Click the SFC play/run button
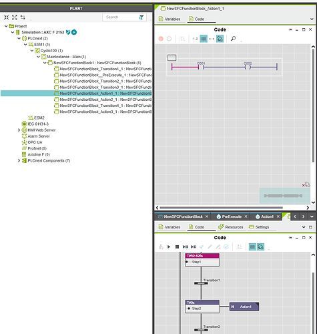317x334 pixels. tap(169, 246)
